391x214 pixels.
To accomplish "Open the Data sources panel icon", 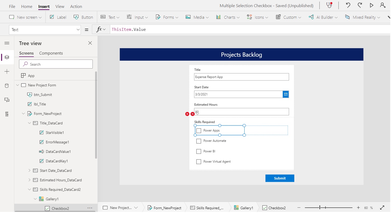I will point(7,85).
